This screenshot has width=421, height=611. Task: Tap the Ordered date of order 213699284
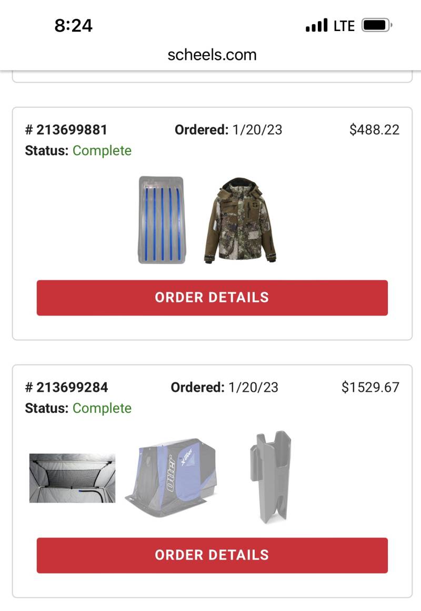point(225,388)
